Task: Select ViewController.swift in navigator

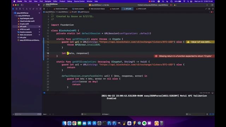Action: 27,21
